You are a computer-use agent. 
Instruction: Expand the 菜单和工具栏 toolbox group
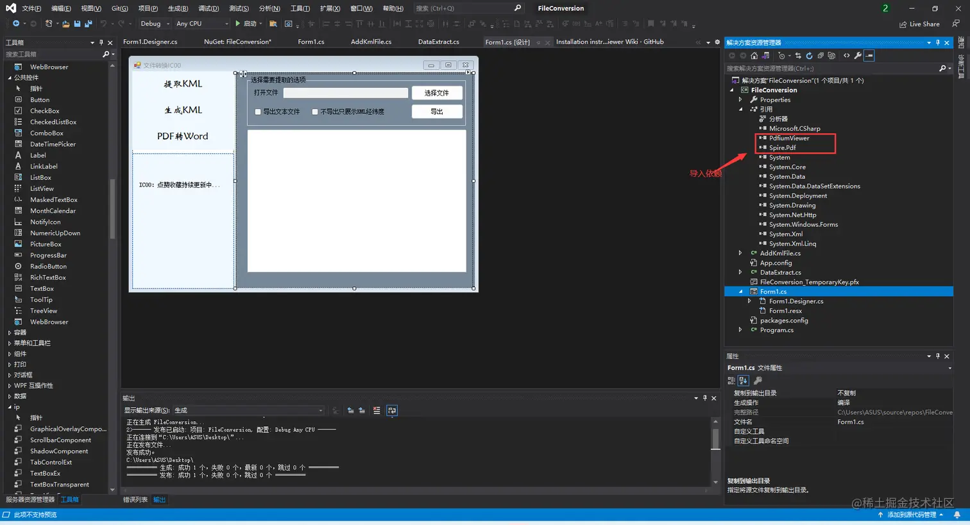coord(10,343)
